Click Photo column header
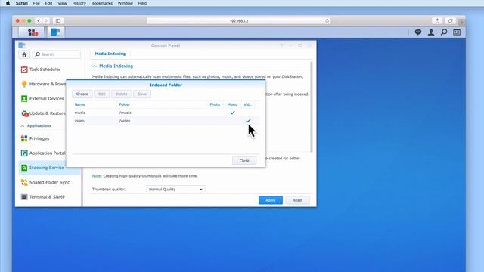 point(215,104)
